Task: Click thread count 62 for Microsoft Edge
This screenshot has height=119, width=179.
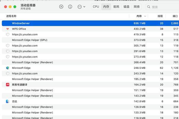Action: (x=162, y=68)
